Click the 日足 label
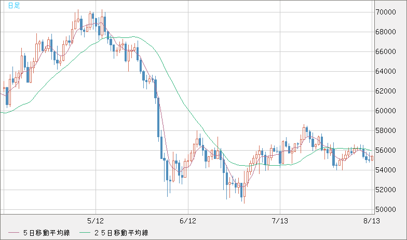 [x=14, y=5]
